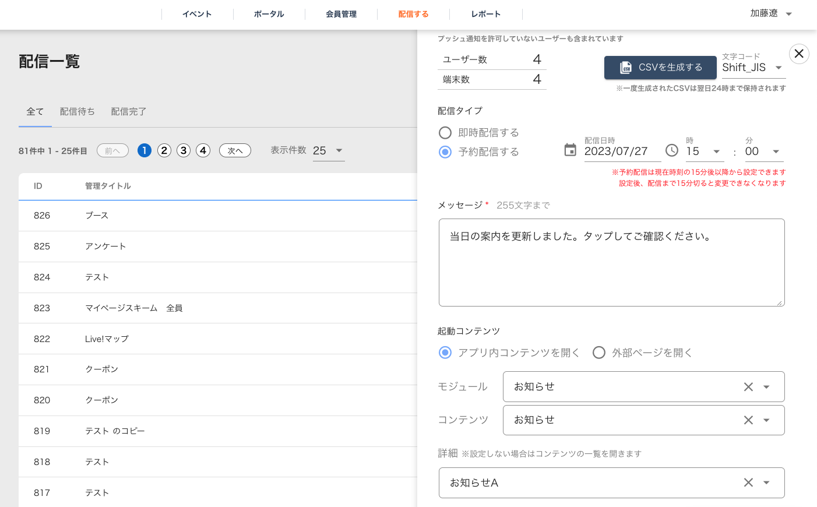Screen dimensions: 817x507
Task: Click the CSV file icon on button
Action: coord(626,68)
